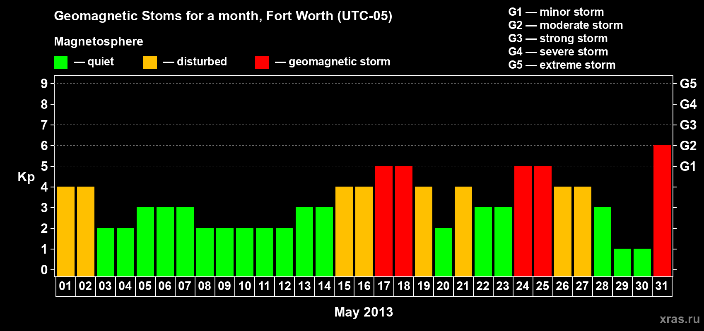Click the green bar for day 28
704x331 pixels.
pos(602,242)
